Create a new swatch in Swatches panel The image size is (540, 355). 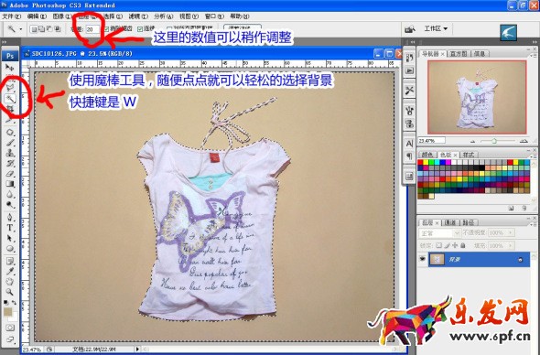pos(512,208)
